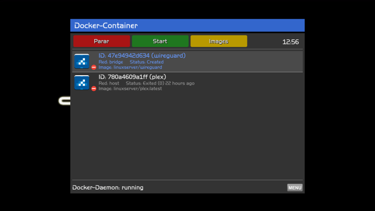Click the 12:56 clock display
The width and height of the screenshot is (375, 211).
(291, 42)
